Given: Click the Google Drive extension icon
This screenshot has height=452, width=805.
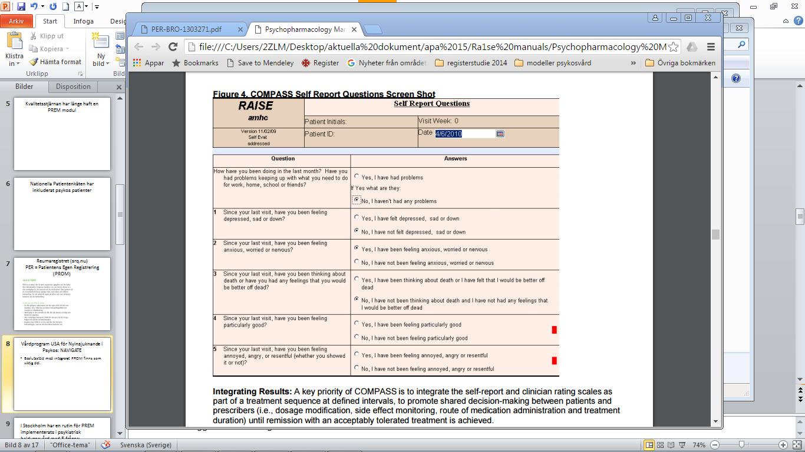Looking at the screenshot, I should (692, 46).
